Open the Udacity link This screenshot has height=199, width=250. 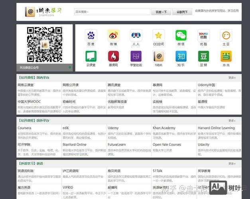tap(204, 144)
